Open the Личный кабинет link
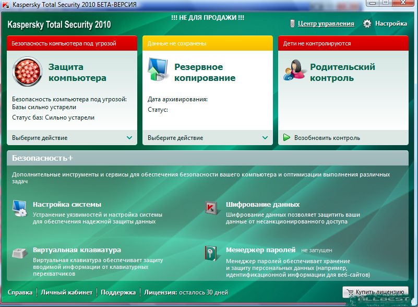 [67, 292]
